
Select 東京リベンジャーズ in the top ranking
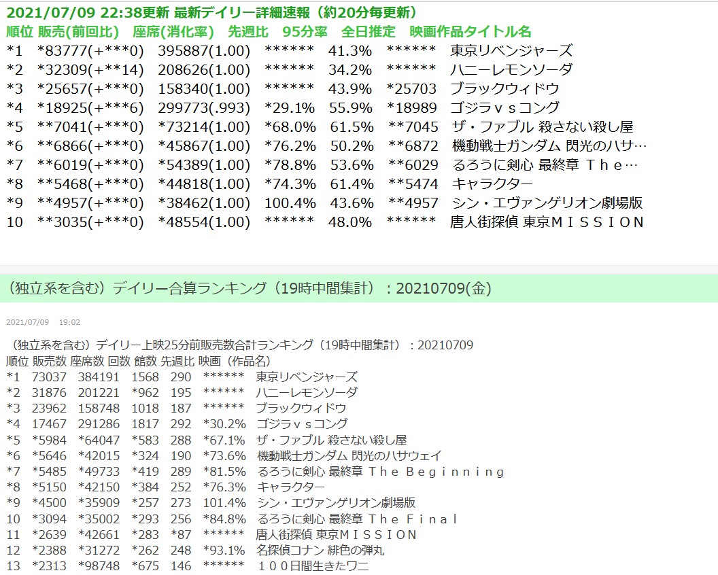click(511, 50)
